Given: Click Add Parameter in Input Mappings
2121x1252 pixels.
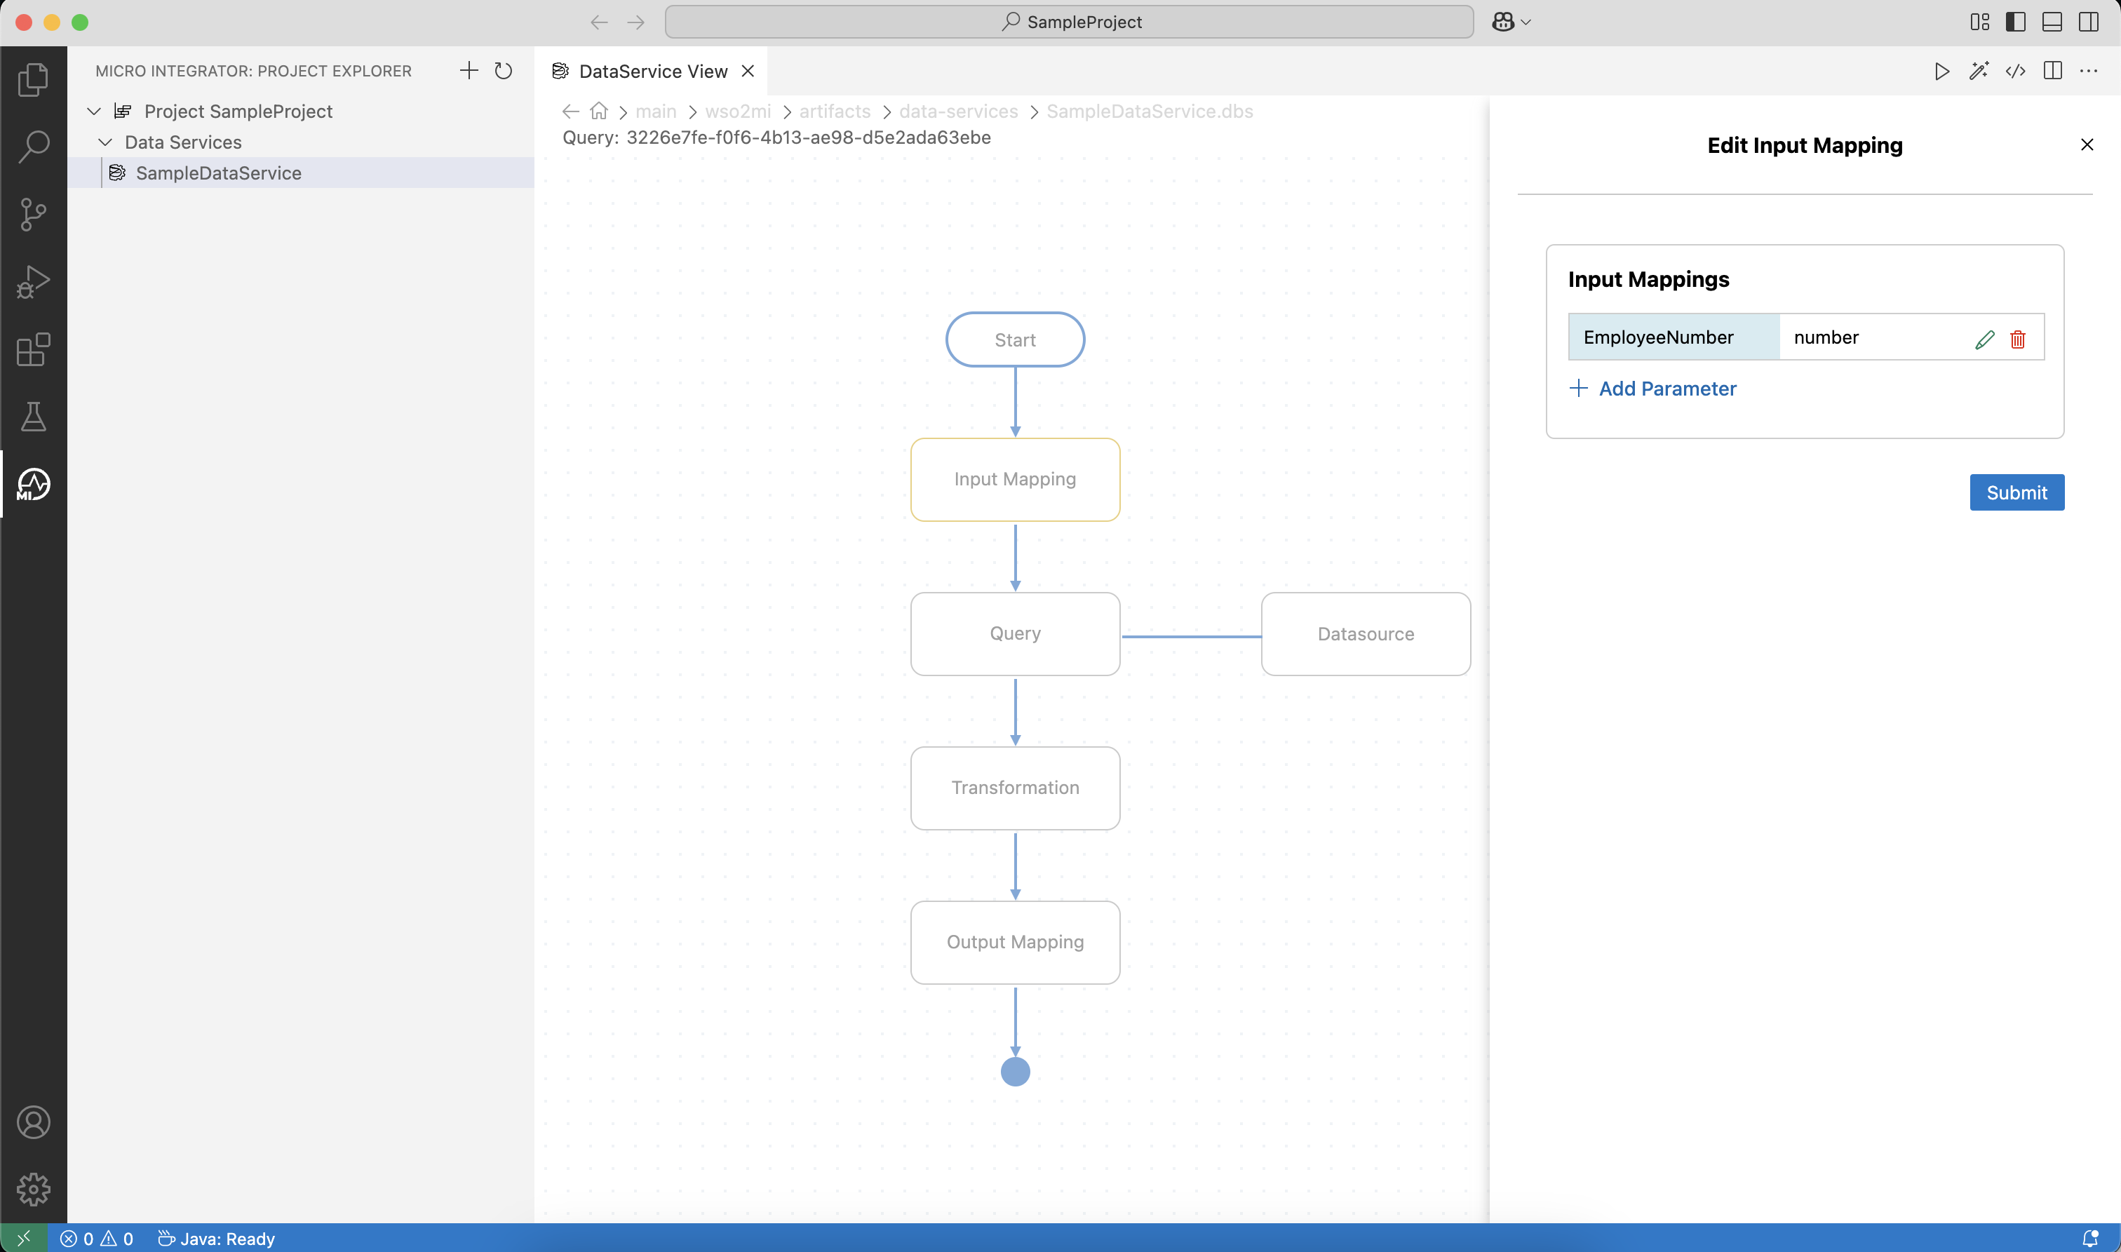Looking at the screenshot, I should coord(1655,389).
